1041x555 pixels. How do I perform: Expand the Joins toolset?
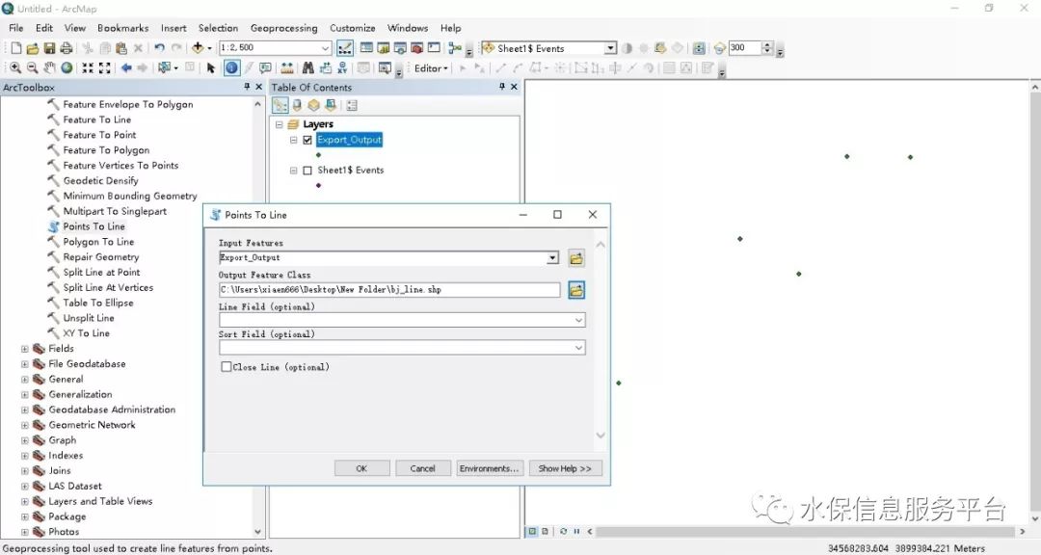click(x=24, y=470)
